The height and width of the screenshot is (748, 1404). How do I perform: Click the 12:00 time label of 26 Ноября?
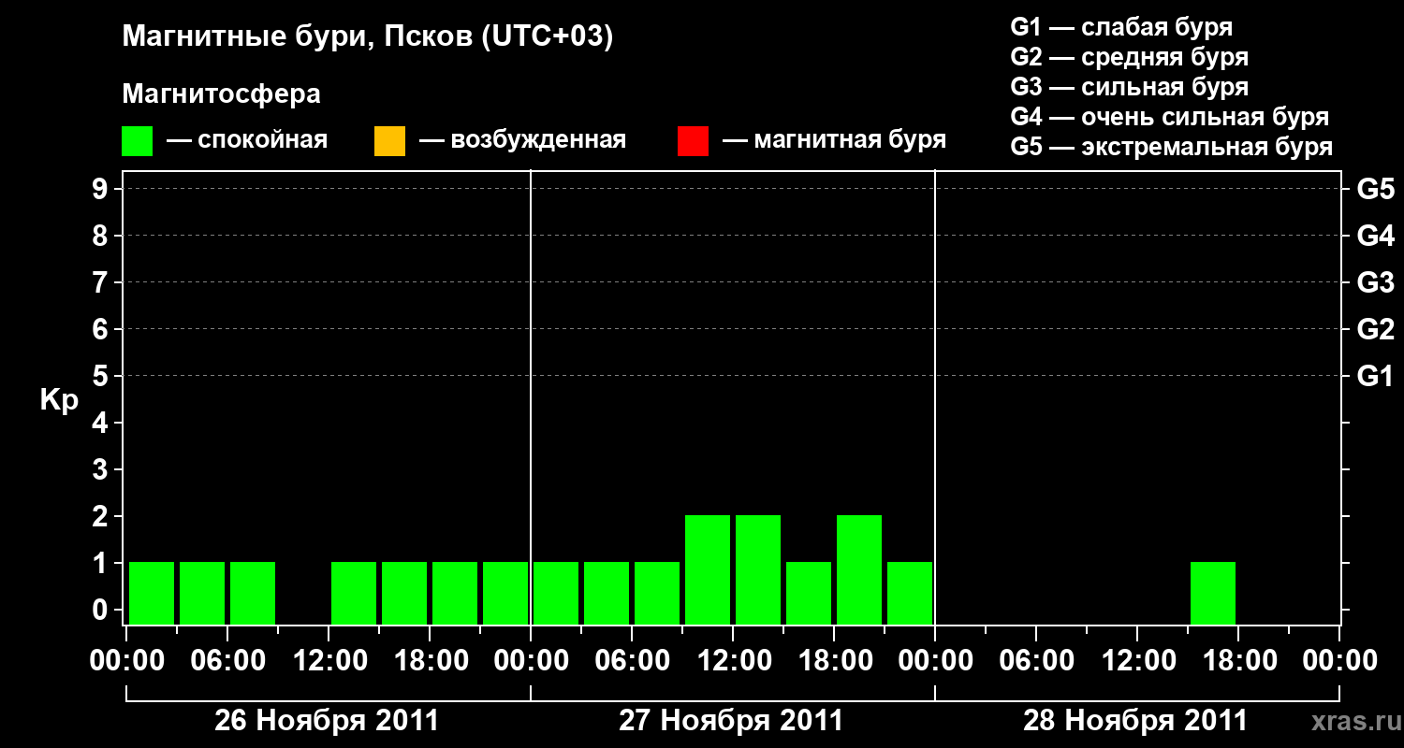coord(329,661)
